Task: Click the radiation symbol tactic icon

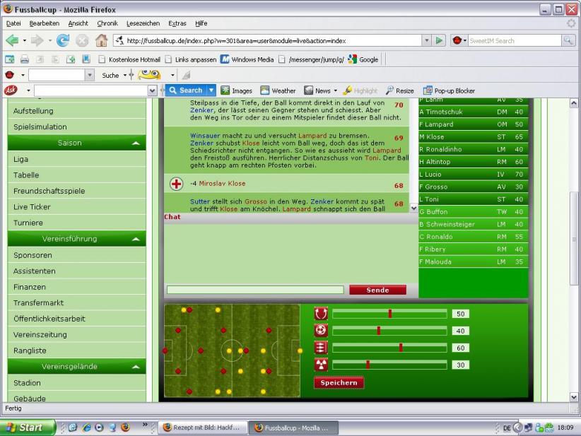Action: pyautogui.click(x=321, y=364)
